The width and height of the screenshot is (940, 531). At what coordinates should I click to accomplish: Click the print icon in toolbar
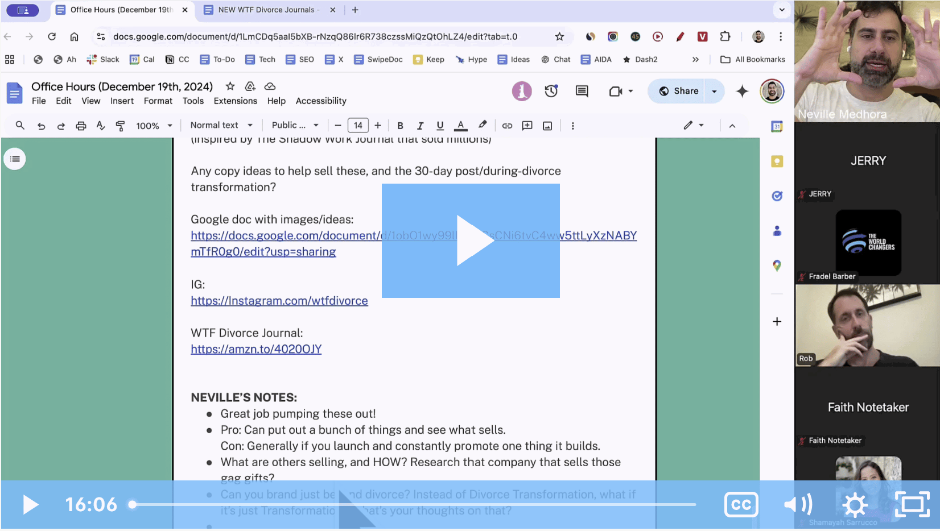click(x=81, y=126)
